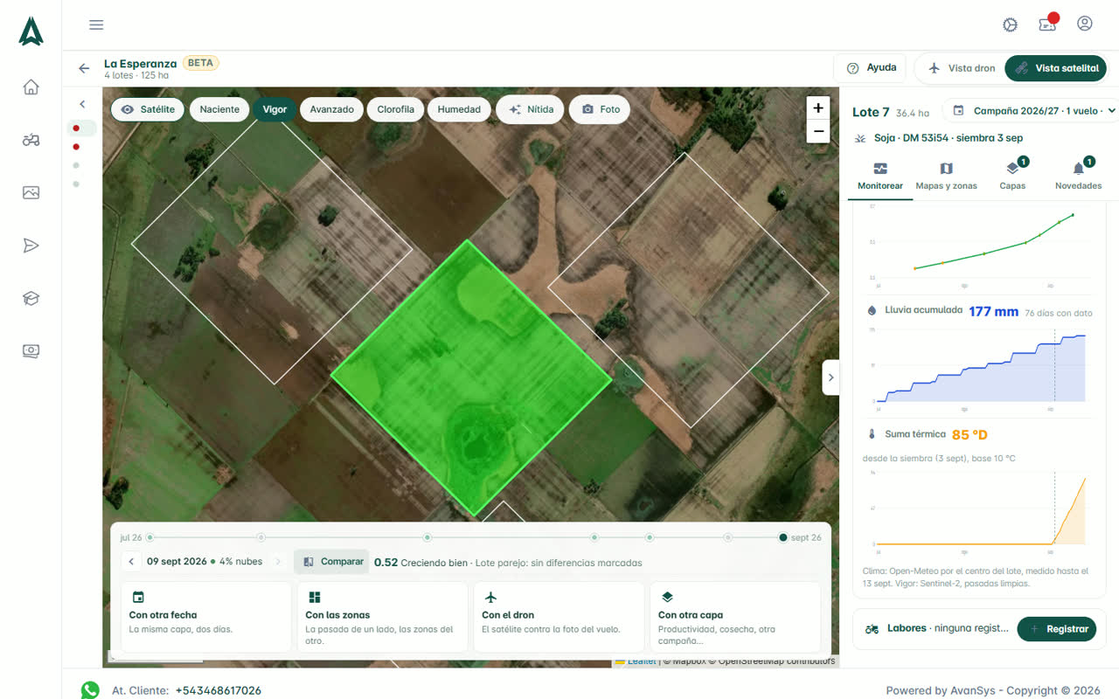This screenshot has height=699, width=1119.
Task: Open the image gallery icon in the sidebar
Action: click(31, 193)
